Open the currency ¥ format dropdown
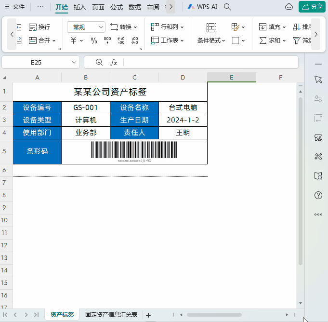 77,40
